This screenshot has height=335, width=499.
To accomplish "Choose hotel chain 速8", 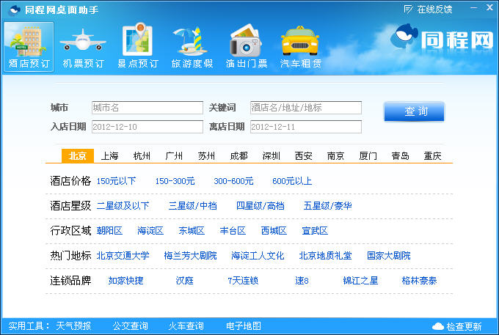I will point(302,281).
